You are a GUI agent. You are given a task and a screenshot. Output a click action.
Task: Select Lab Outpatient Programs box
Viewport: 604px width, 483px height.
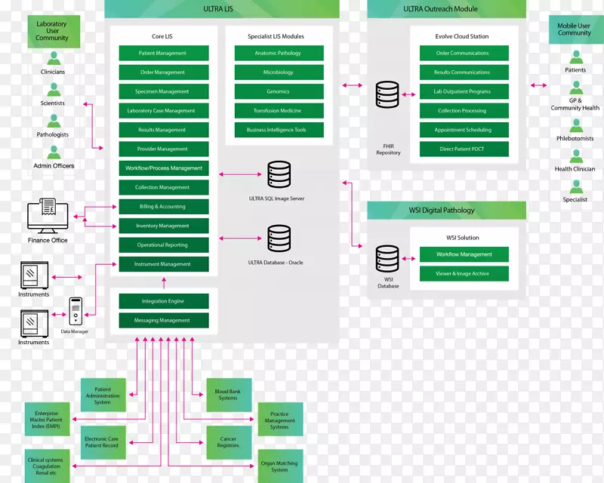click(x=464, y=91)
